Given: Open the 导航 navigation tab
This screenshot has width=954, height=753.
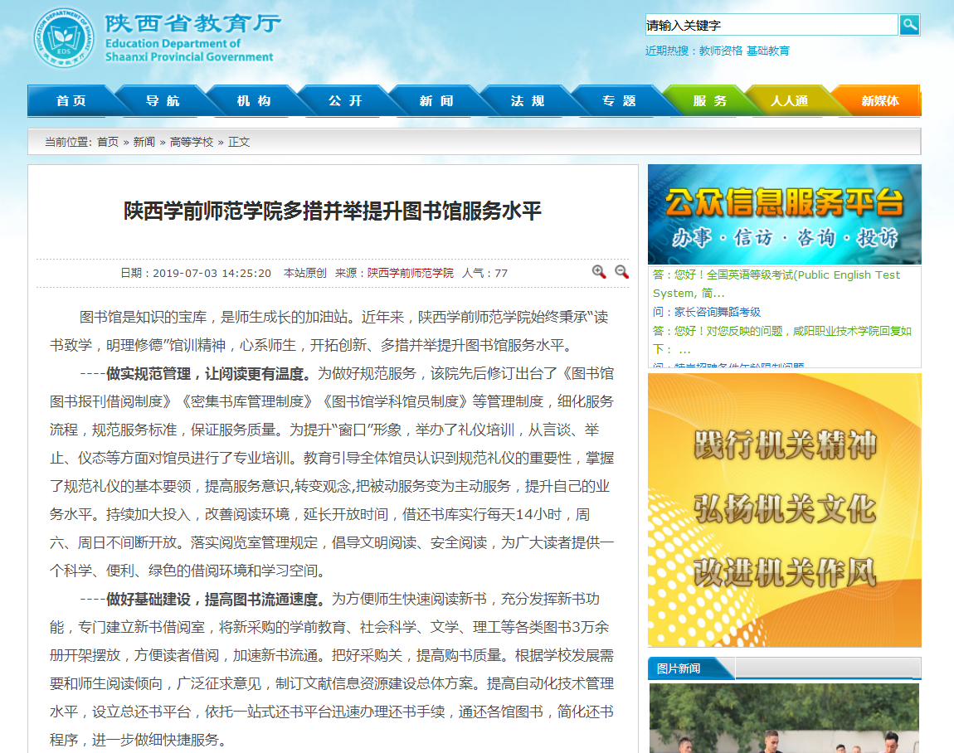Looking at the screenshot, I should coord(163,101).
